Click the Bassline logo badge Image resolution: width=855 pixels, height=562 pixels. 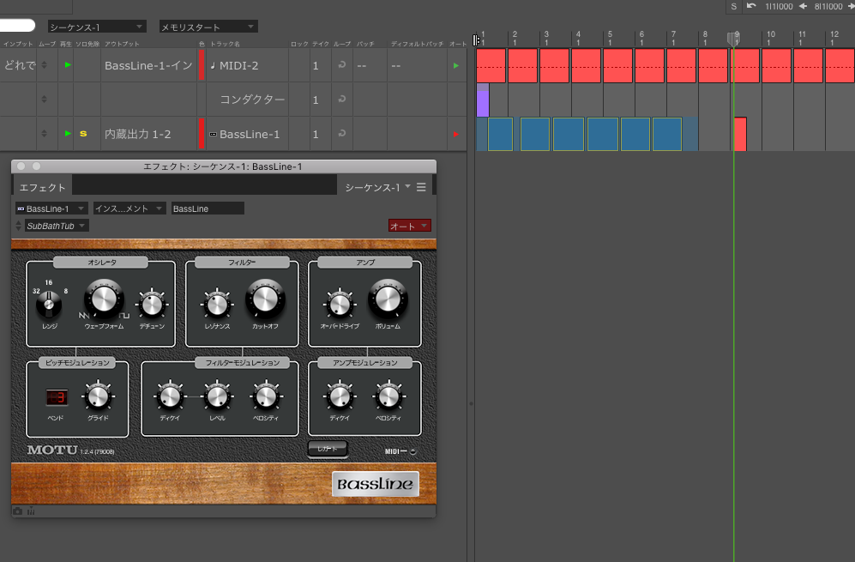pos(375,484)
